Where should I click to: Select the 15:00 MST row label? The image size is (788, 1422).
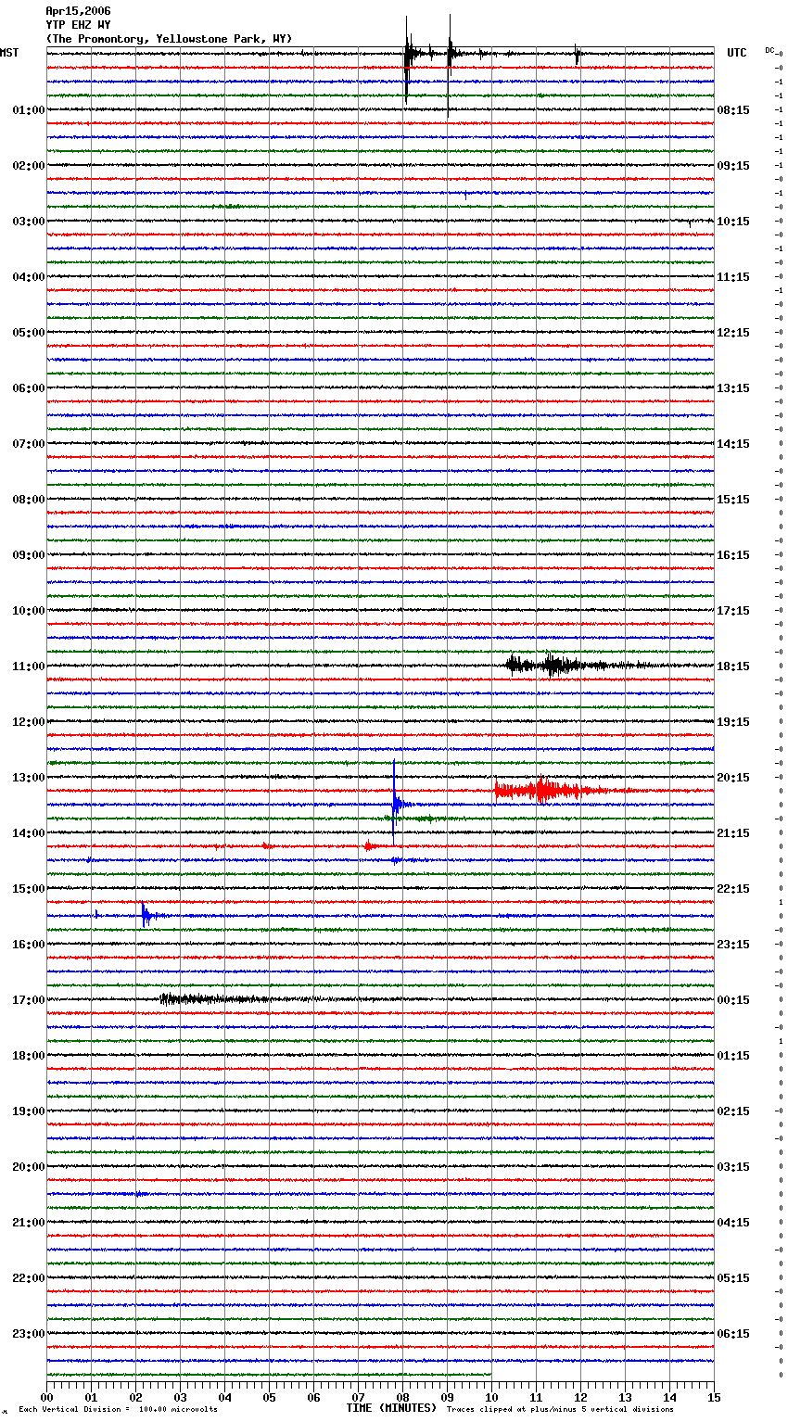point(29,889)
